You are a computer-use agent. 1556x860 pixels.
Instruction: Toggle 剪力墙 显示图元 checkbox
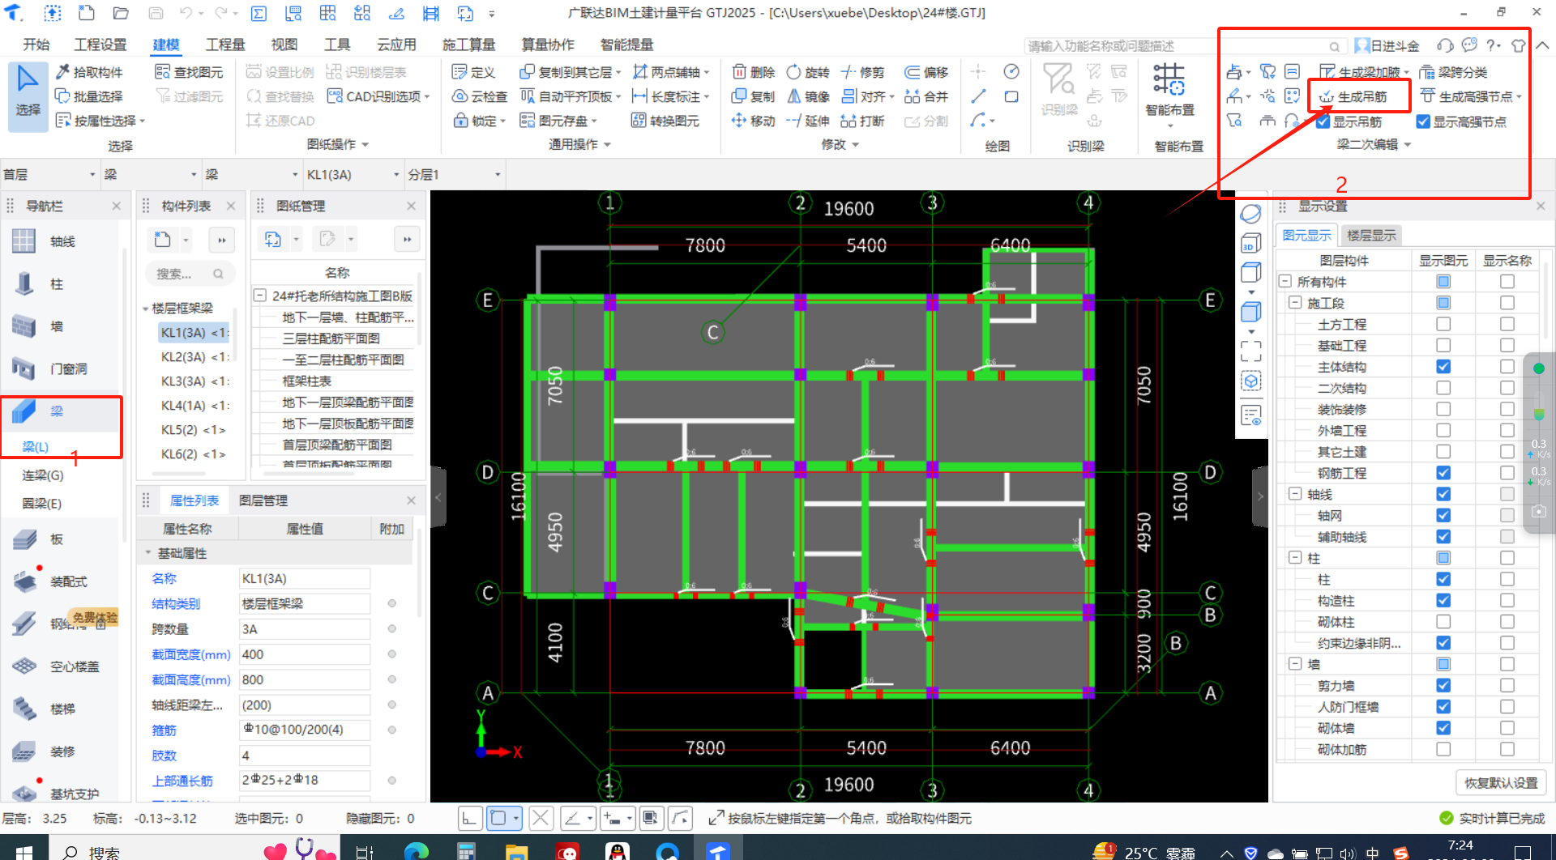[x=1443, y=685]
